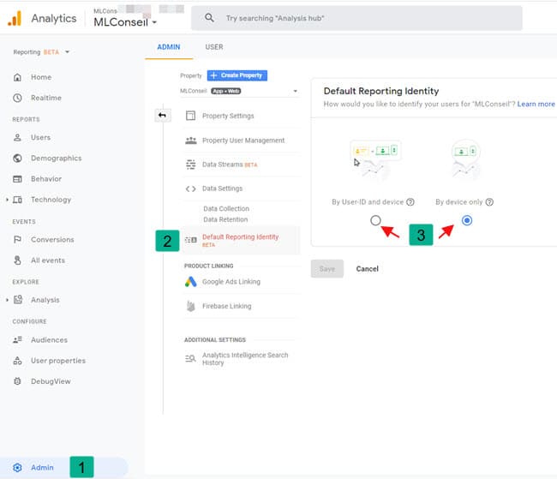Open All events in sidebar
Viewport: 557px width, 479px height.
[48, 260]
